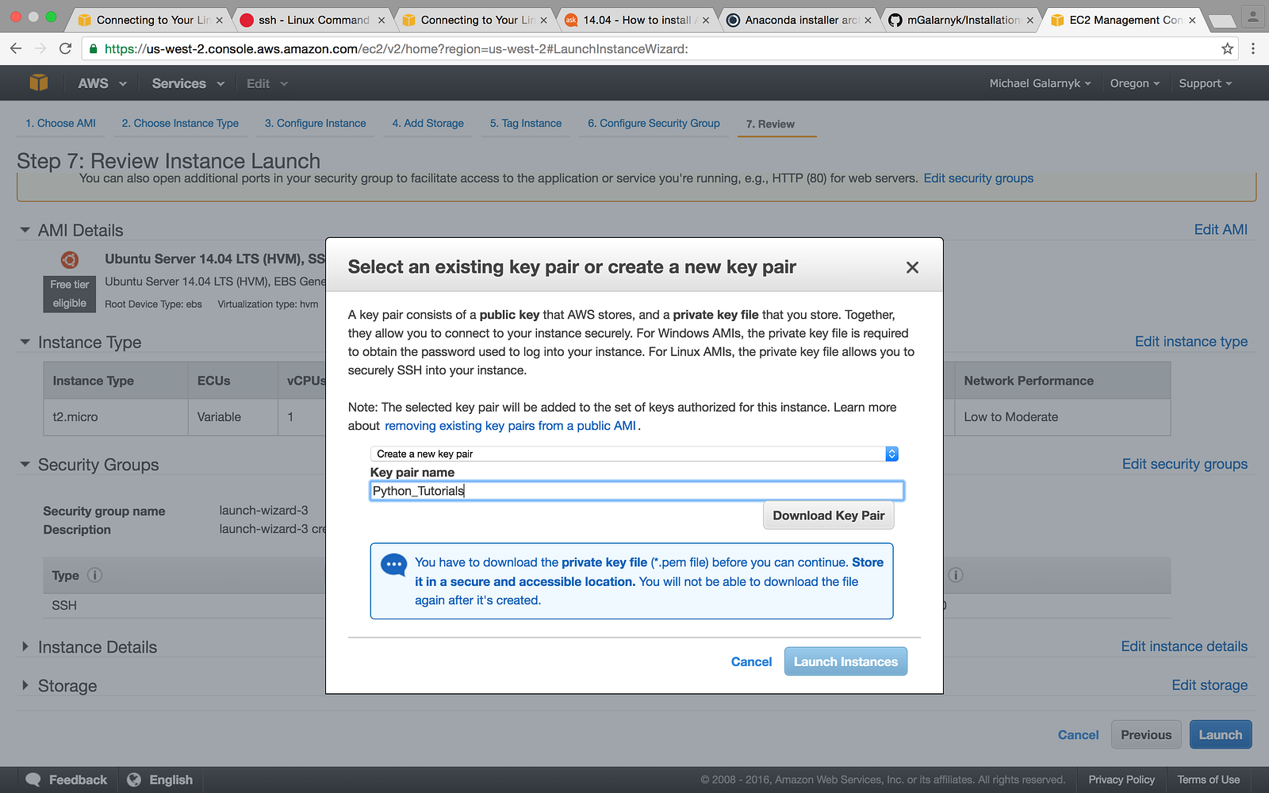Bookmark page with the star icon

pyautogui.click(x=1227, y=49)
